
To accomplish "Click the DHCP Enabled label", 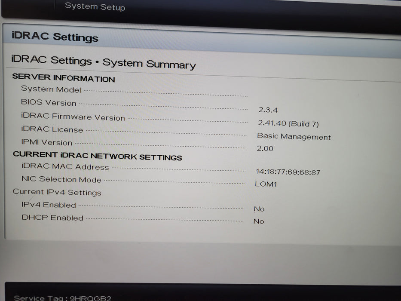I will click(52, 217).
